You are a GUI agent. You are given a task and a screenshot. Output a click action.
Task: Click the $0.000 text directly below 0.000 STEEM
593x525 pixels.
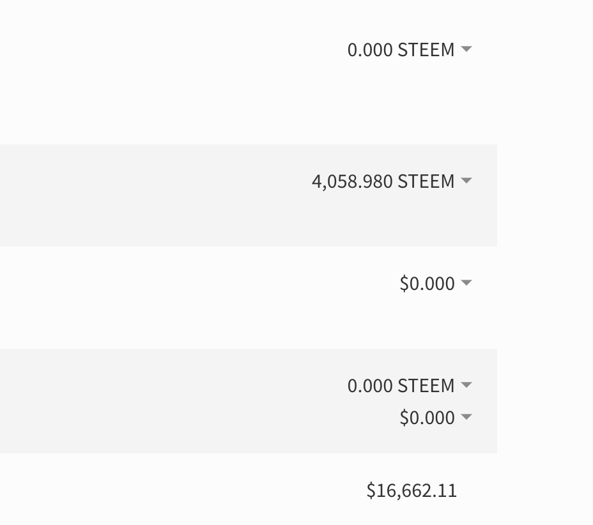(x=427, y=418)
